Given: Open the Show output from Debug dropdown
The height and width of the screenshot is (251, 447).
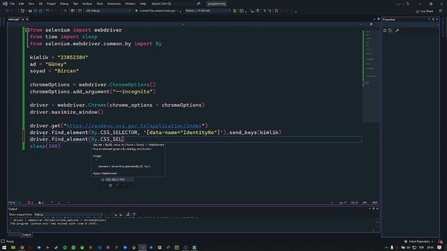Looking at the screenshot, I should (68, 215).
